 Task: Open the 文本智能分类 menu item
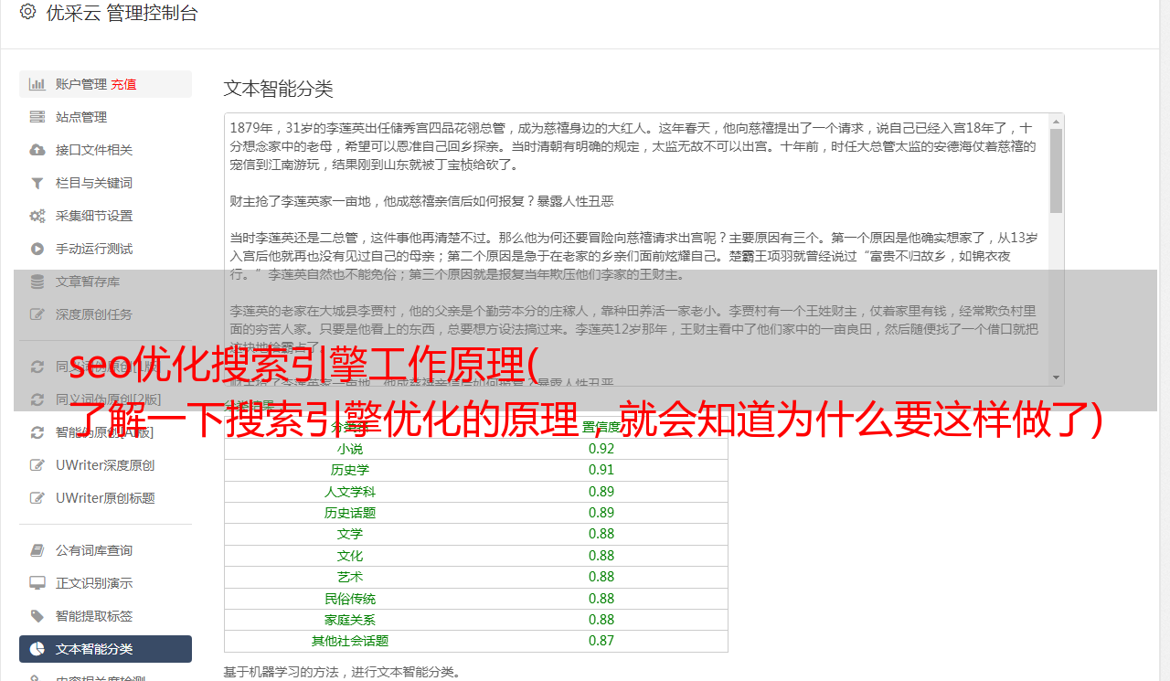[105, 649]
